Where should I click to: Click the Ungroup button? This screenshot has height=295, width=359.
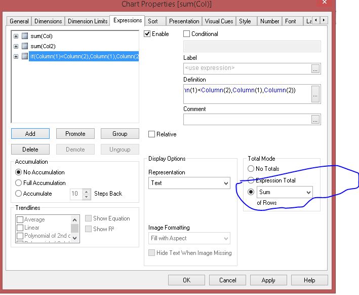(x=119, y=150)
